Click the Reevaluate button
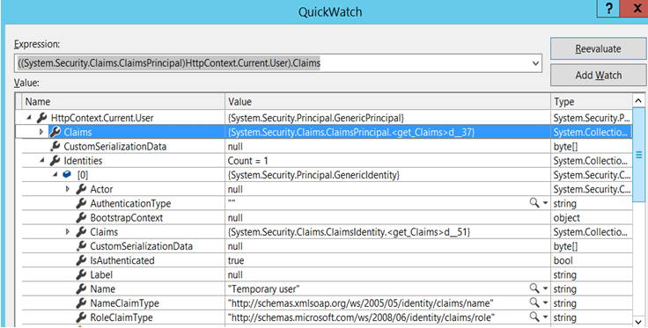648x328 pixels. tap(598, 48)
